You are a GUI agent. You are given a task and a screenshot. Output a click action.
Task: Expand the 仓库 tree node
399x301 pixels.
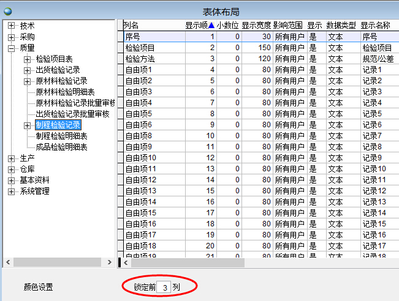(12, 169)
